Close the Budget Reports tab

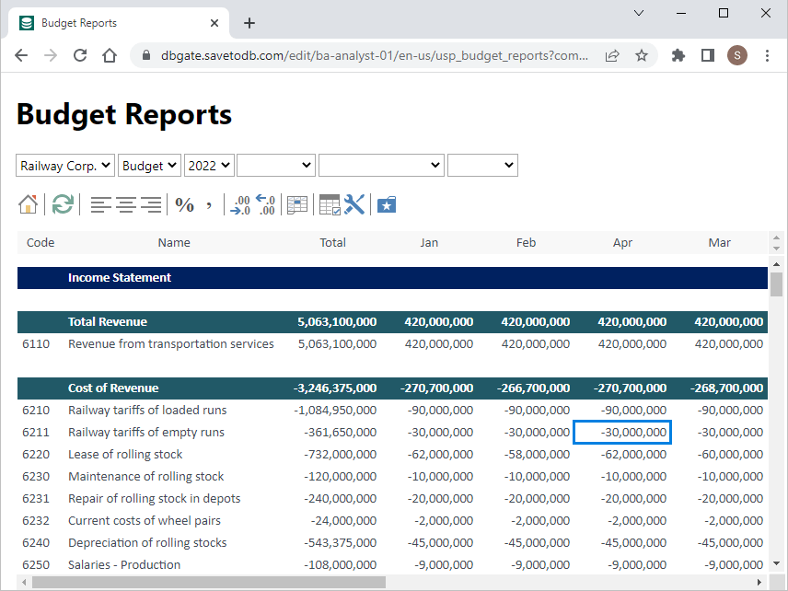click(x=214, y=23)
